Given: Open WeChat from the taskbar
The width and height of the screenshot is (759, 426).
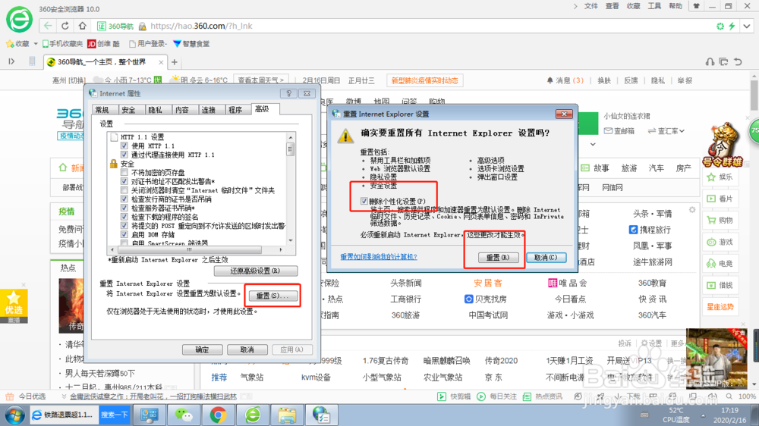Looking at the screenshot, I should tap(184, 415).
